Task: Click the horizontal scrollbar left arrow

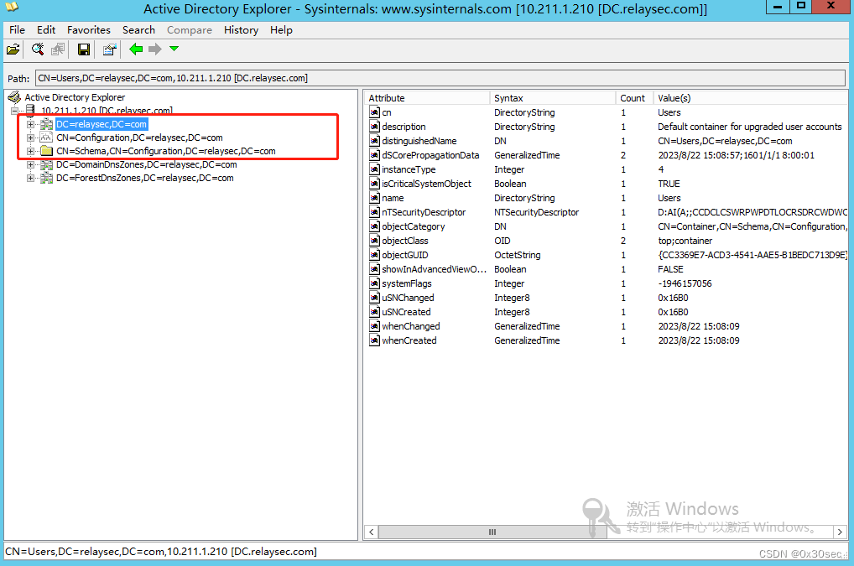Action: pos(372,532)
